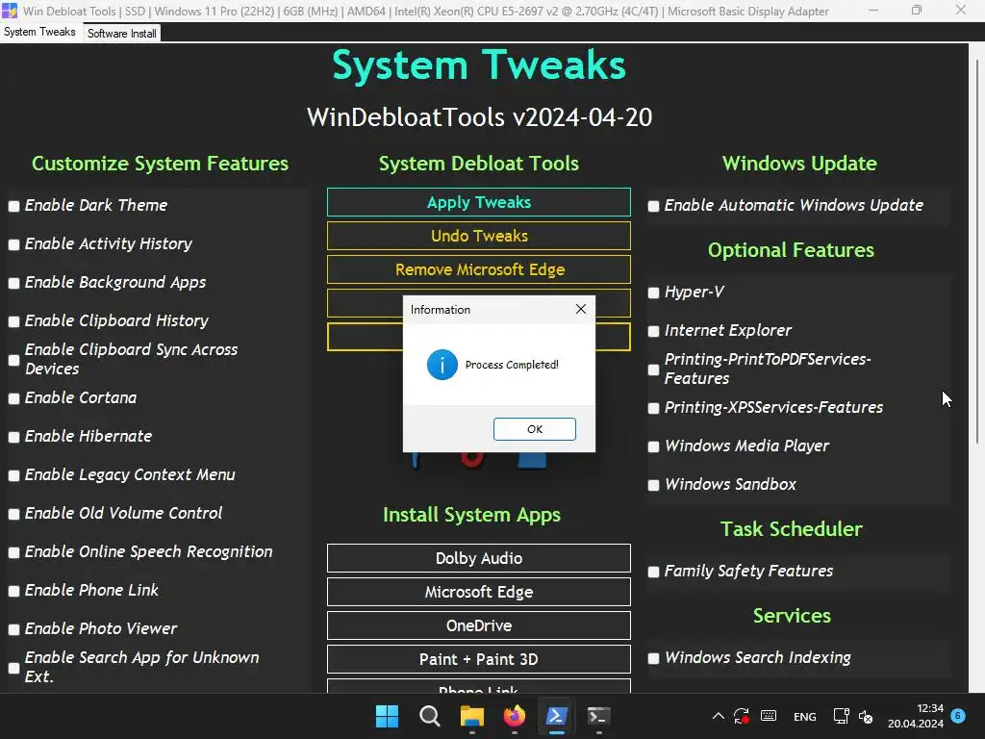Click Remove Microsoft Edge button
This screenshot has height=739, width=985.
[479, 269]
